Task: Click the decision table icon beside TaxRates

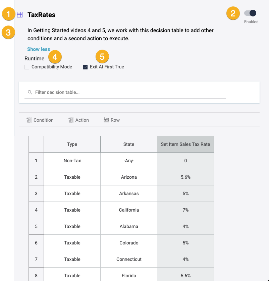Action: point(20,15)
